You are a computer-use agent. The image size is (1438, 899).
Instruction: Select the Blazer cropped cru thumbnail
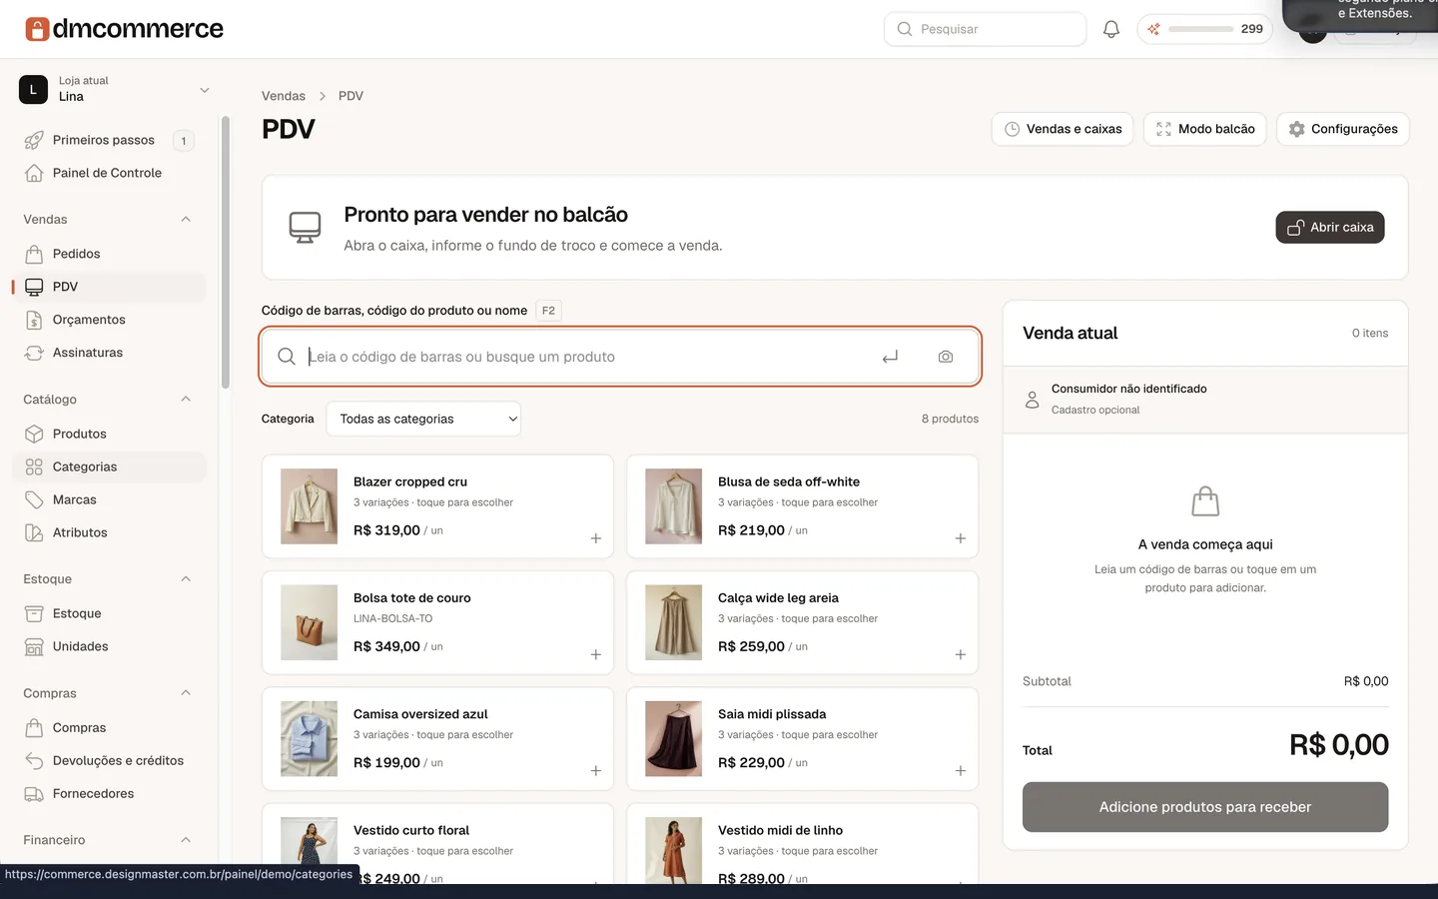(310, 506)
